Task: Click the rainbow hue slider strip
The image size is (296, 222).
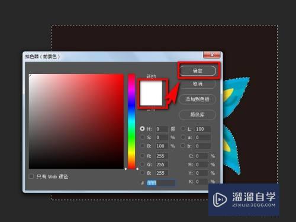Action: (131, 121)
